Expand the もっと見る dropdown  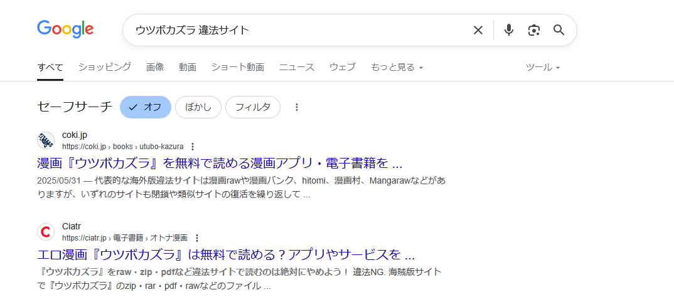[397, 68]
